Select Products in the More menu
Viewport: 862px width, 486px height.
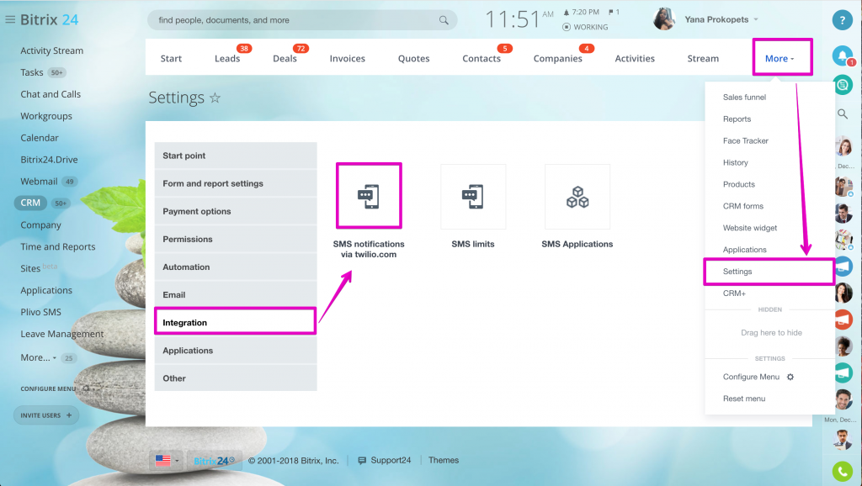[x=739, y=184]
